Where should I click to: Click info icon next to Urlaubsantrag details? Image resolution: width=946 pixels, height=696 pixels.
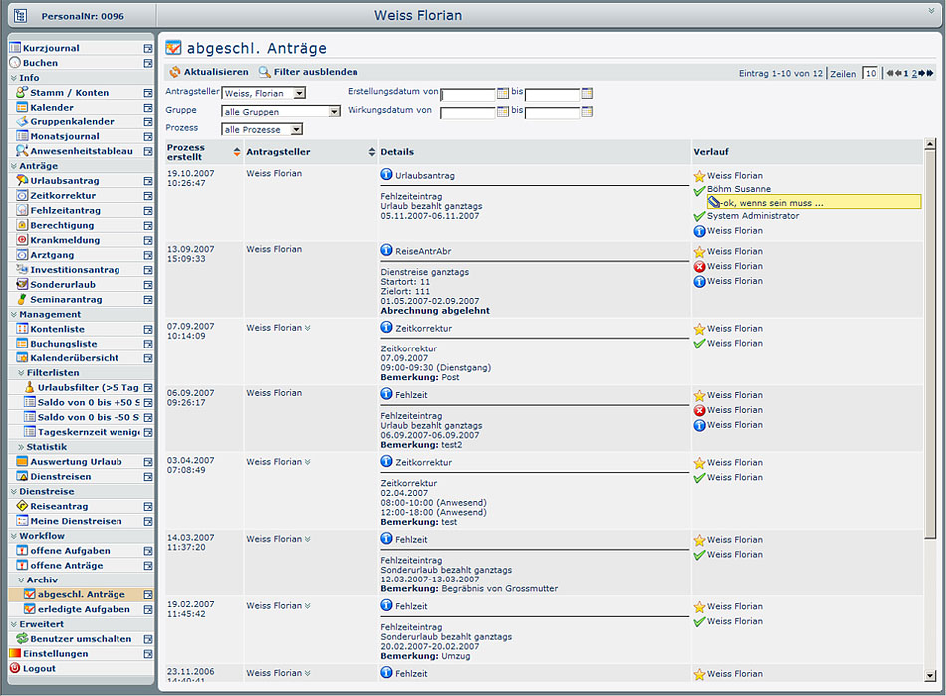386,175
